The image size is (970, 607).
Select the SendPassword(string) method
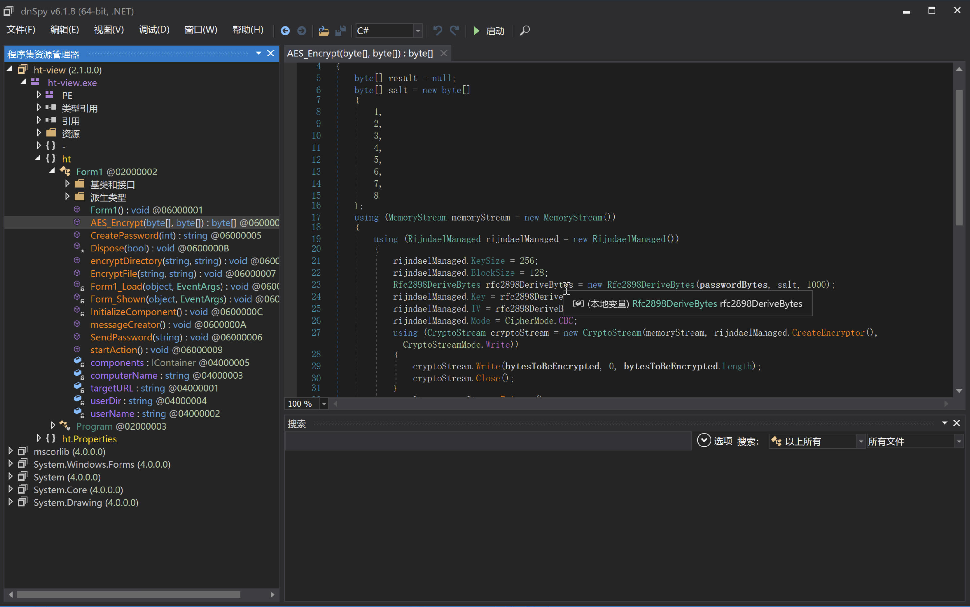176,337
